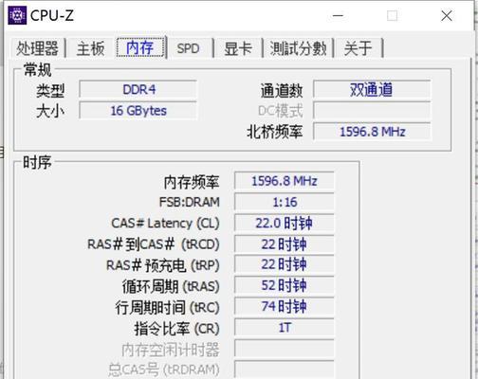The width and height of the screenshot is (478, 379).
Task: Open the 显卡 tab
Action: (x=238, y=48)
